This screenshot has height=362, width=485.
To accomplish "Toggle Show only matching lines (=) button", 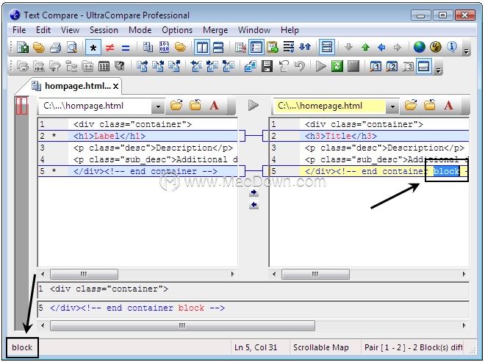I will click(126, 47).
